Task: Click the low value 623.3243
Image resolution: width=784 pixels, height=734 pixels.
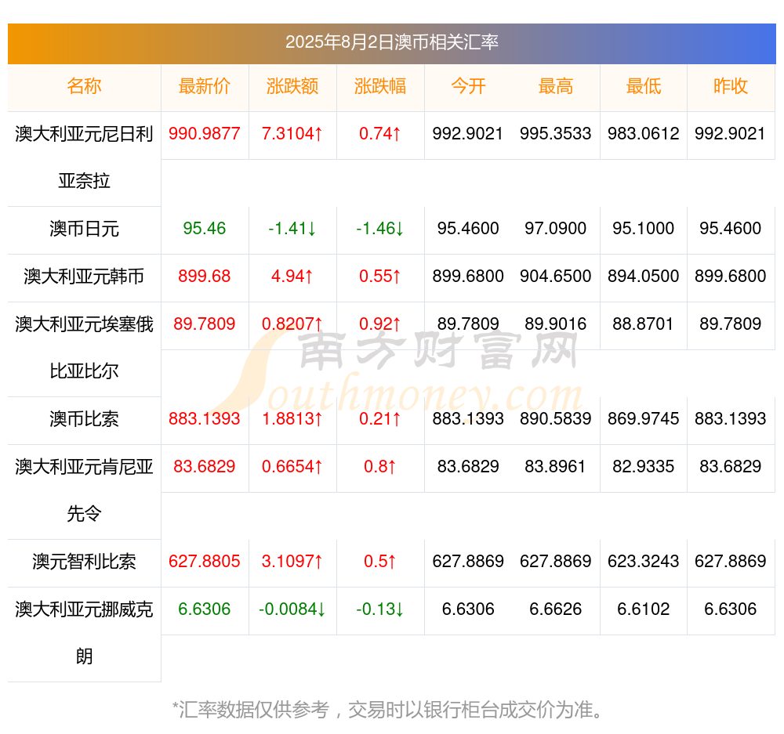Action: coord(643,562)
